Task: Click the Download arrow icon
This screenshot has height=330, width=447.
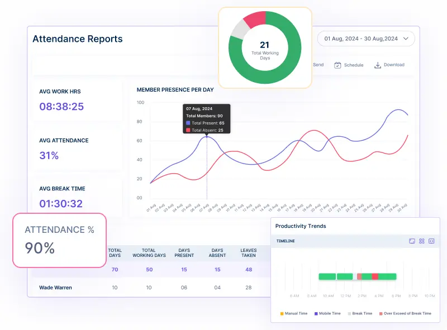Action: point(378,65)
